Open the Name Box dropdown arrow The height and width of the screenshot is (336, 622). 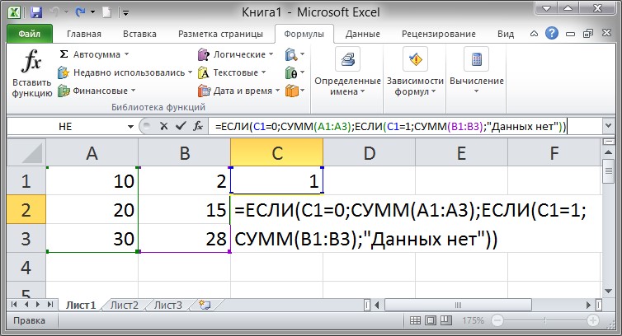click(130, 127)
